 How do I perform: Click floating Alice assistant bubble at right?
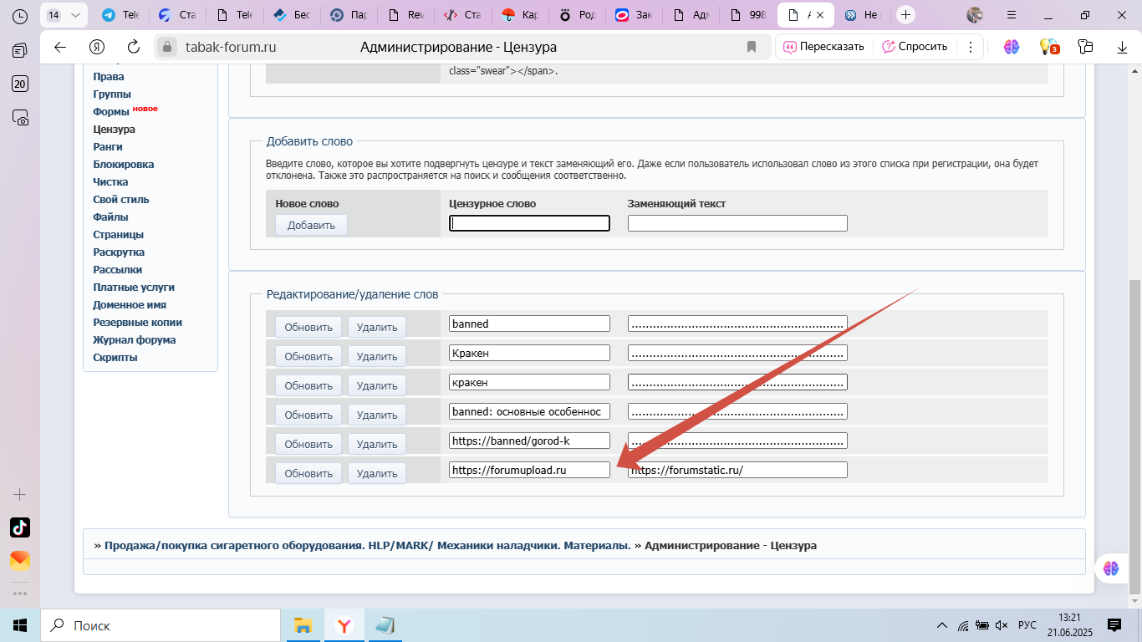(x=1111, y=568)
